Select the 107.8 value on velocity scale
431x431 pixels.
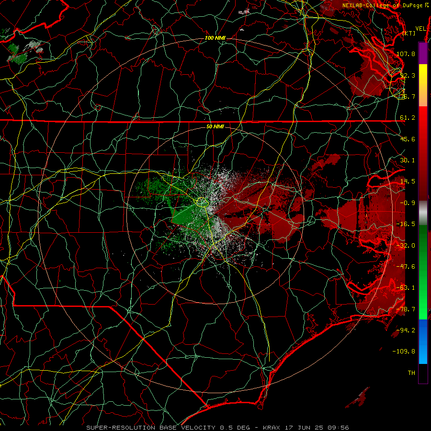pos(406,54)
